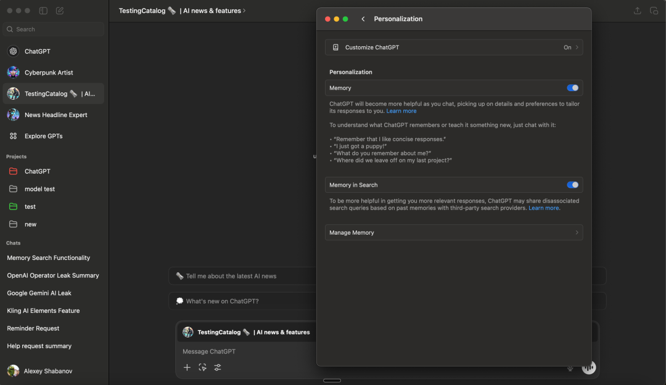Viewport: 666px width, 385px height.
Task: Toggle the sidebar panel icon
Action: 43,10
